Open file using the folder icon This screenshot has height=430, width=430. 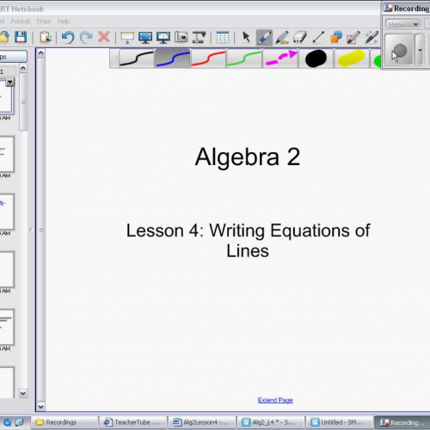(4, 37)
